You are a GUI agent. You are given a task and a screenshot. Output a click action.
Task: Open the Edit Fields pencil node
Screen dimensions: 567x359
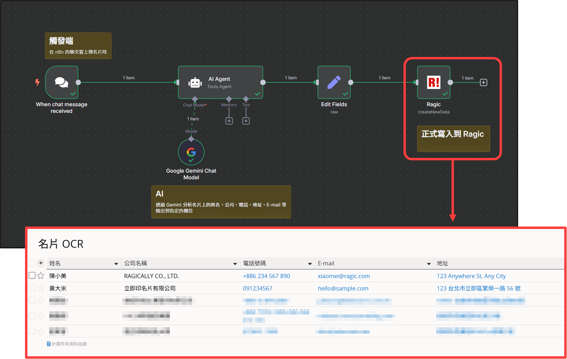pyautogui.click(x=334, y=82)
